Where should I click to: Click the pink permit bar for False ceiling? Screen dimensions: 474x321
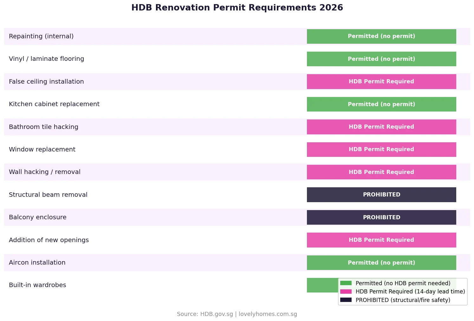coord(381,82)
